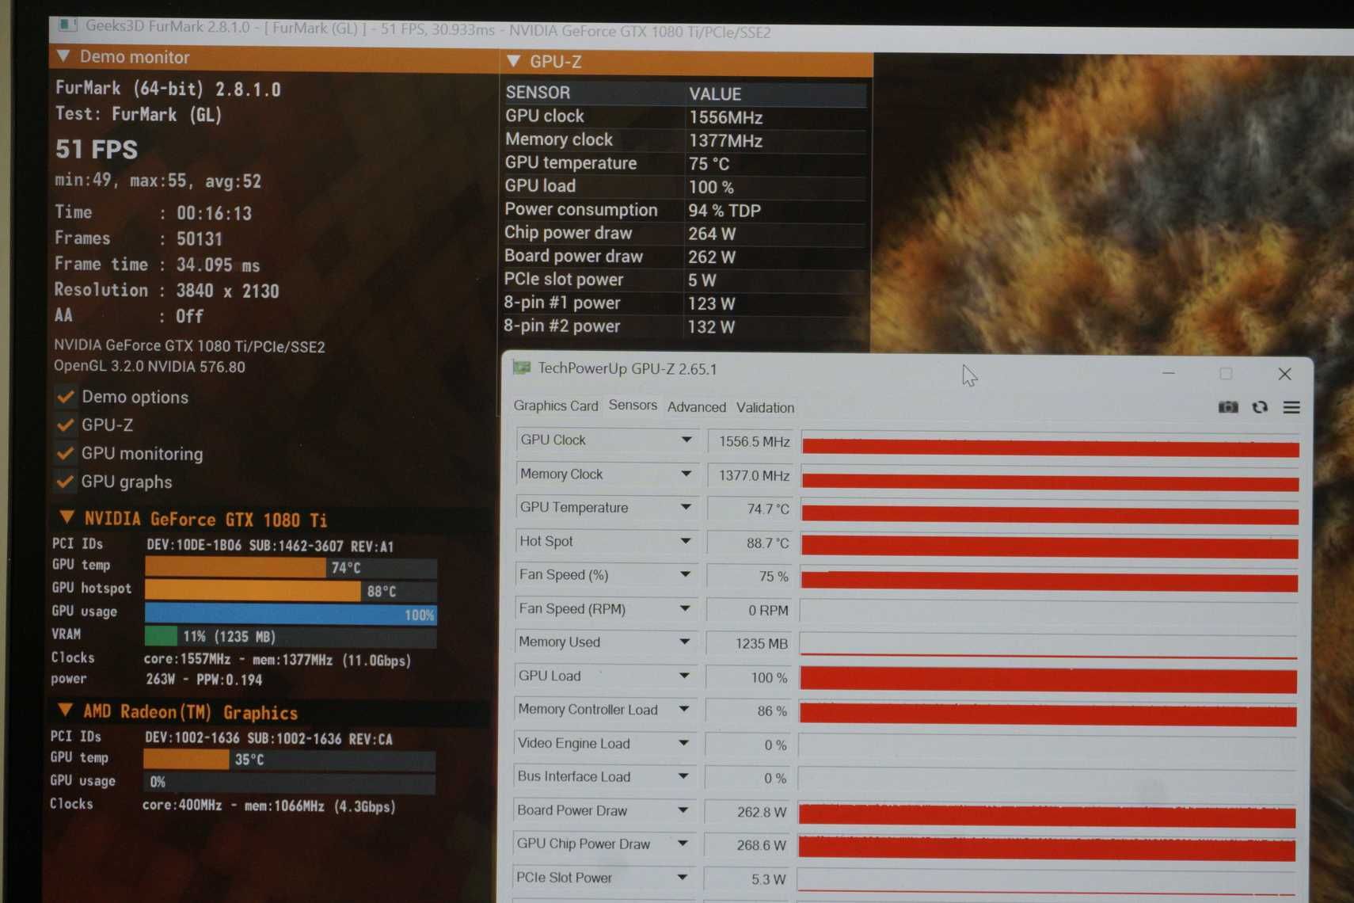Screen dimensions: 1354x903
Task: Open the PCIe Slot Power dropdown
Action: pos(682,878)
